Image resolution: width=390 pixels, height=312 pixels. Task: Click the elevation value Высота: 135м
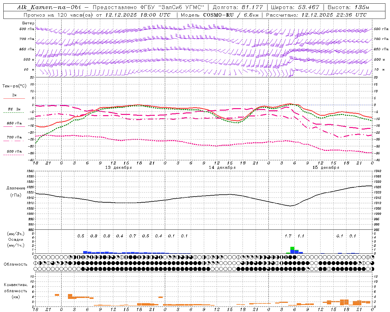pyautogui.click(x=348, y=7)
